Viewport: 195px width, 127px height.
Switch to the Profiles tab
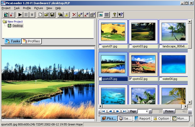(x=32, y=41)
